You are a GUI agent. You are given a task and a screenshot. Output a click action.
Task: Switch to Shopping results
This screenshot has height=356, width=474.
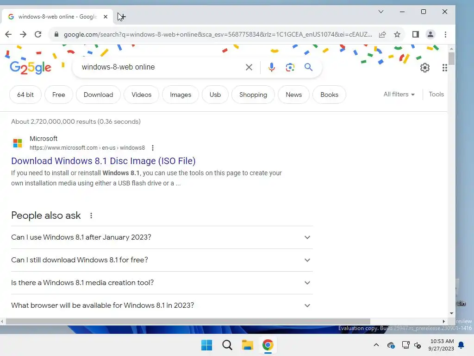tap(253, 95)
